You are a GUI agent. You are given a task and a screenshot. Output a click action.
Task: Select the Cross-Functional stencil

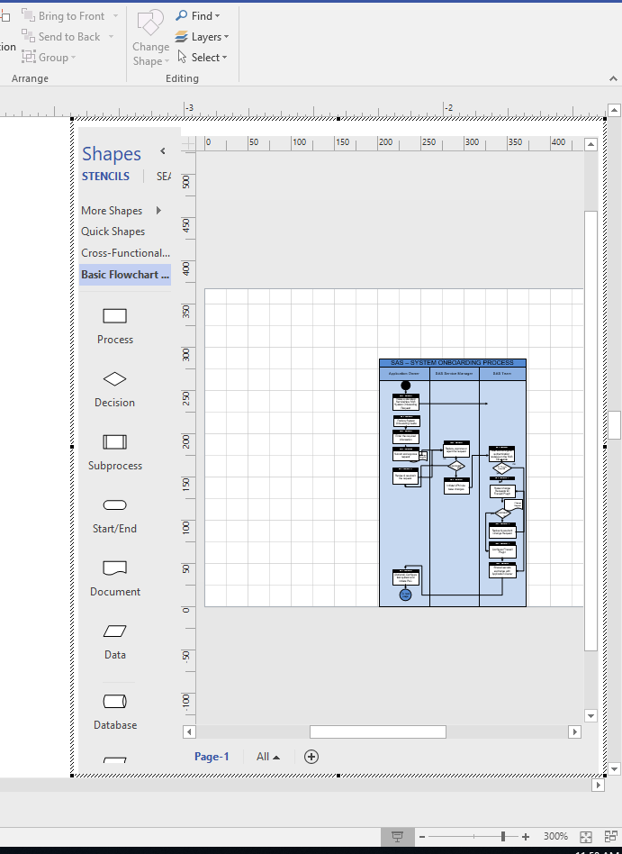[x=125, y=253]
